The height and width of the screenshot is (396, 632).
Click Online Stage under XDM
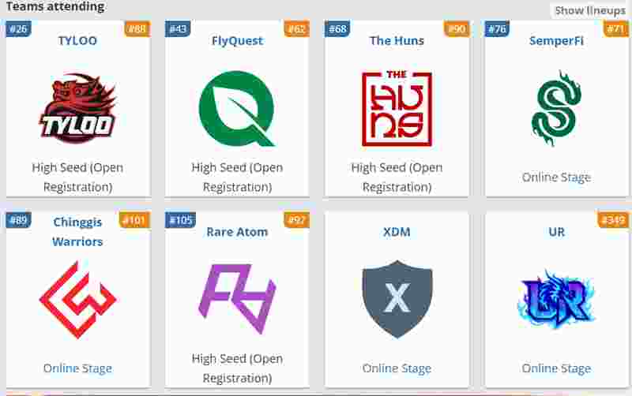[x=397, y=368]
